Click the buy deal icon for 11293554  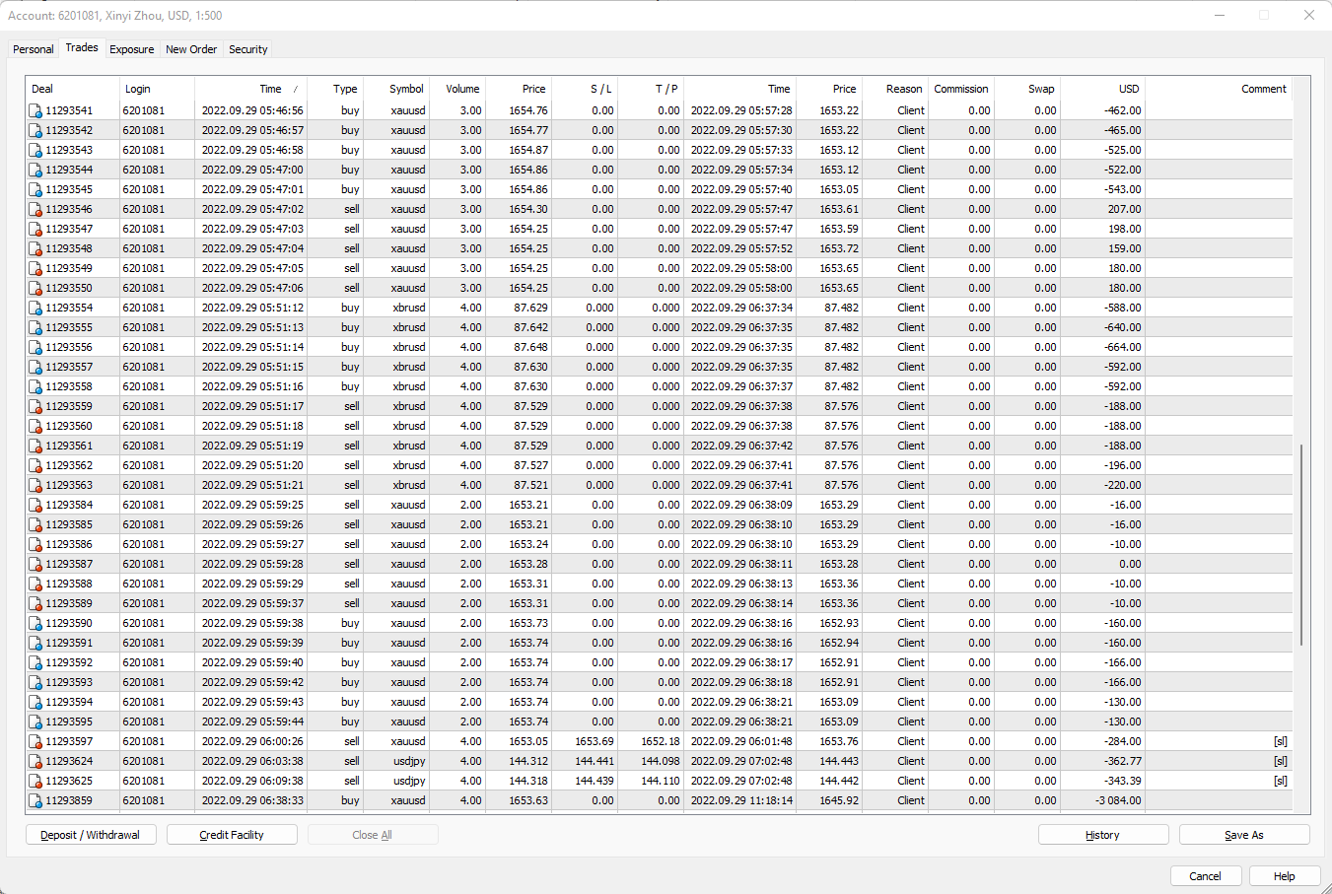(35, 308)
